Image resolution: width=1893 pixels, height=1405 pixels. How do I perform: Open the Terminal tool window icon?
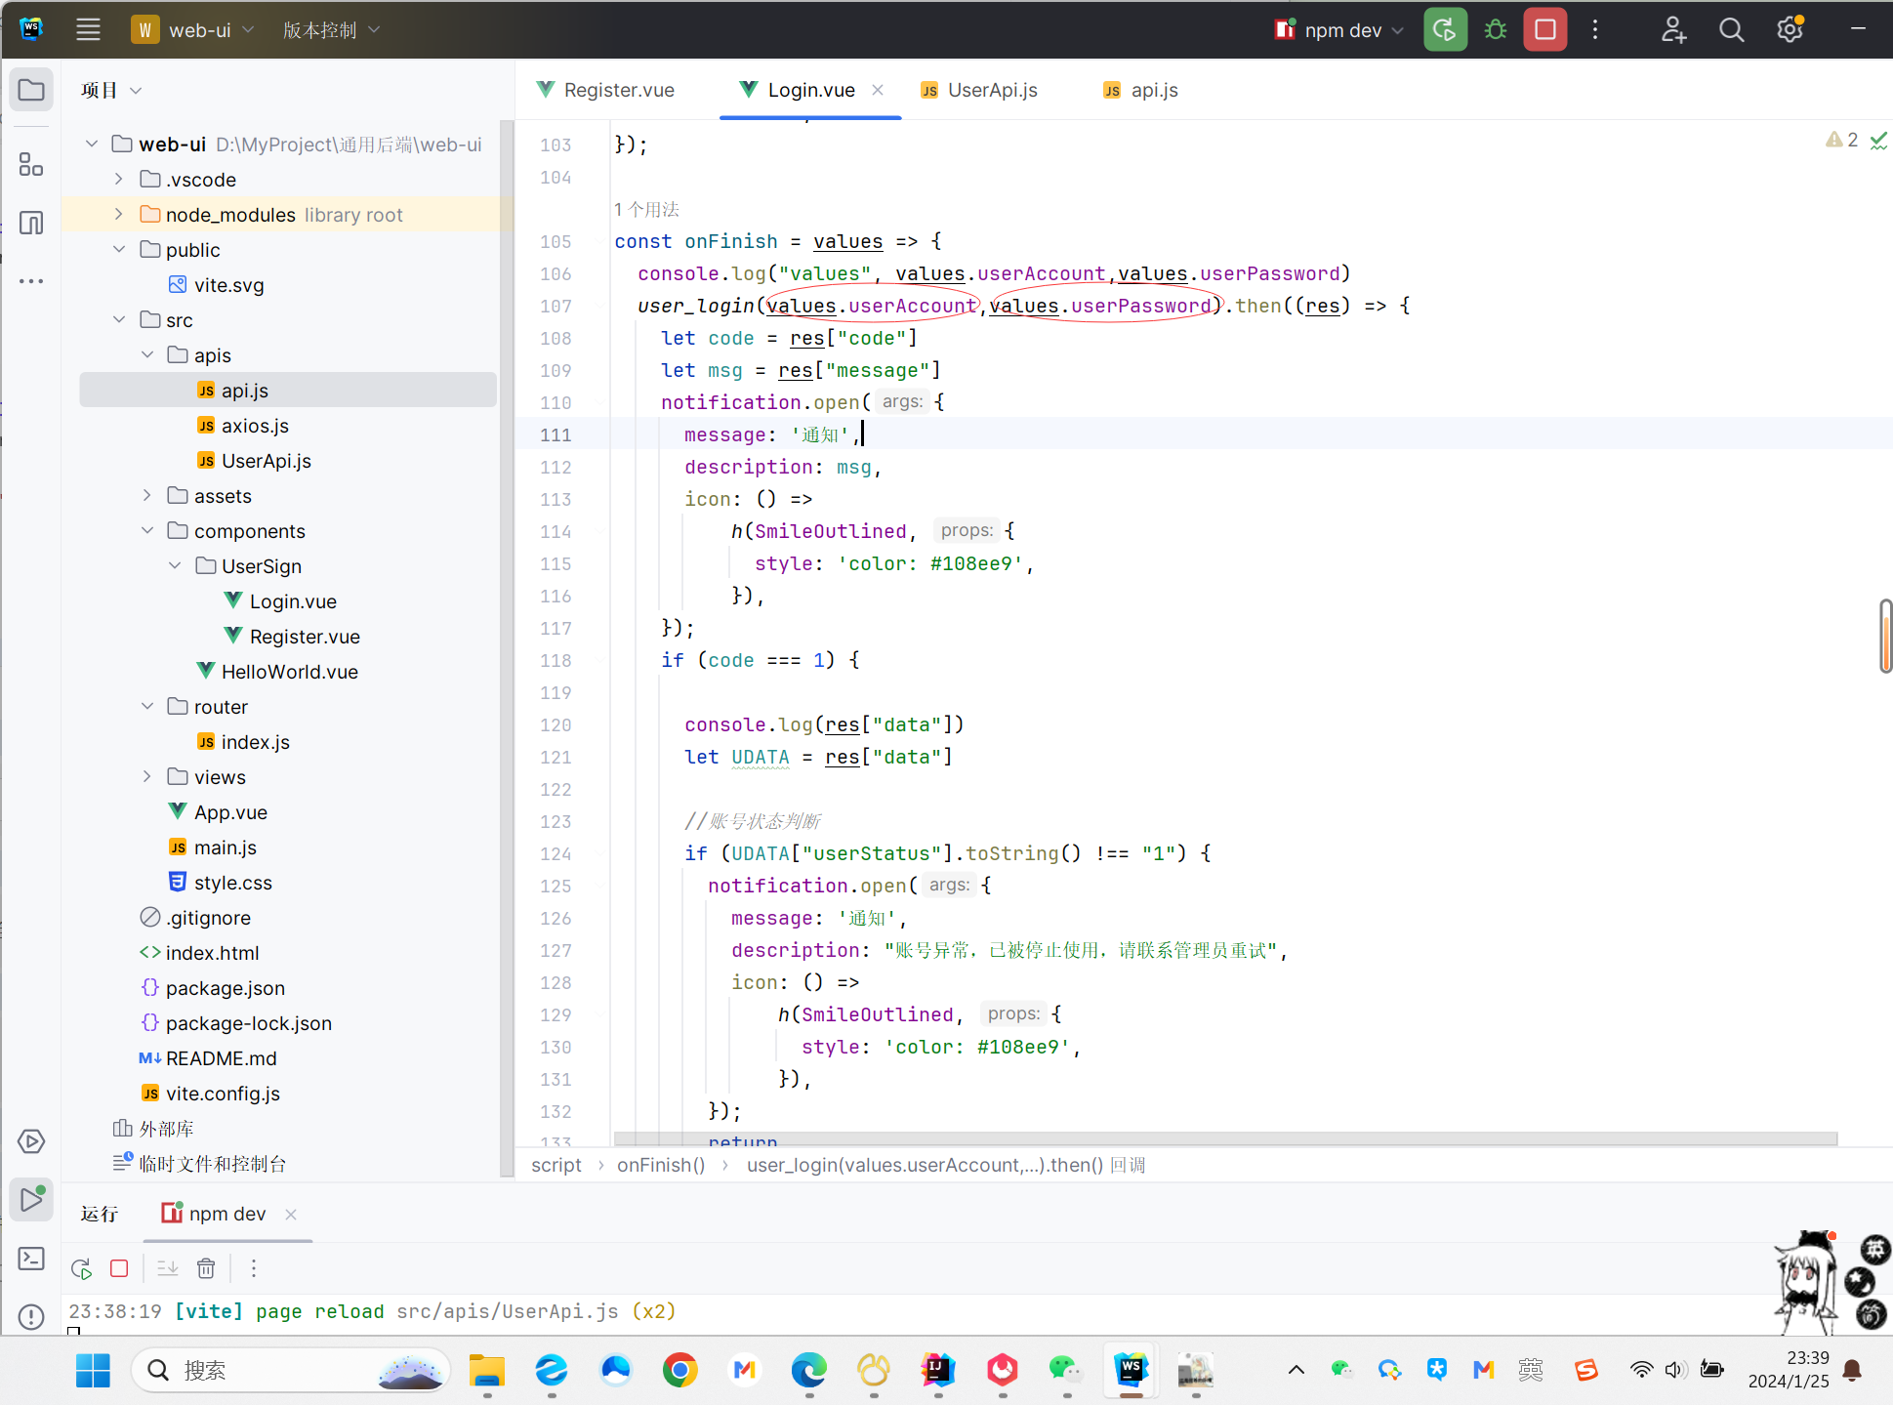(x=31, y=1258)
